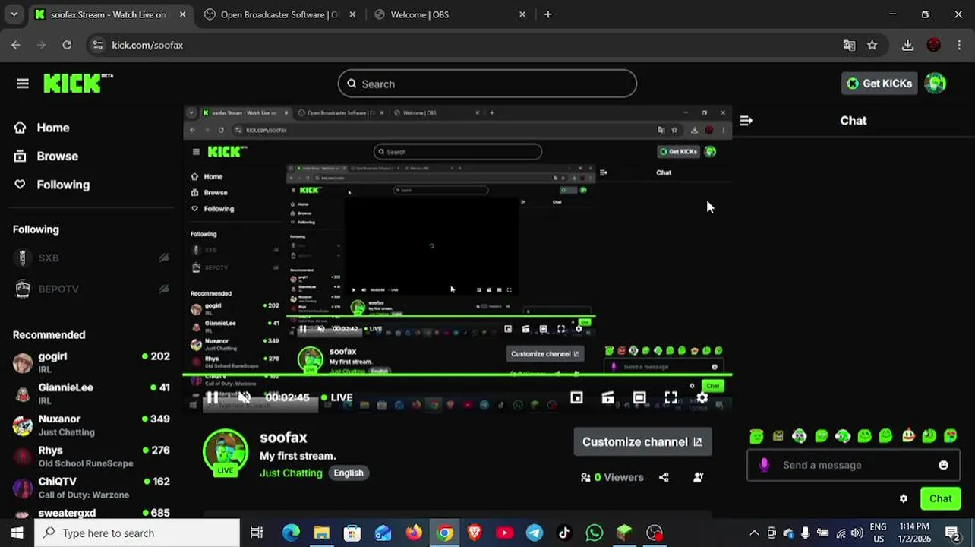Click the green Chat send button
Viewport: 975px width, 547px height.
(x=940, y=498)
